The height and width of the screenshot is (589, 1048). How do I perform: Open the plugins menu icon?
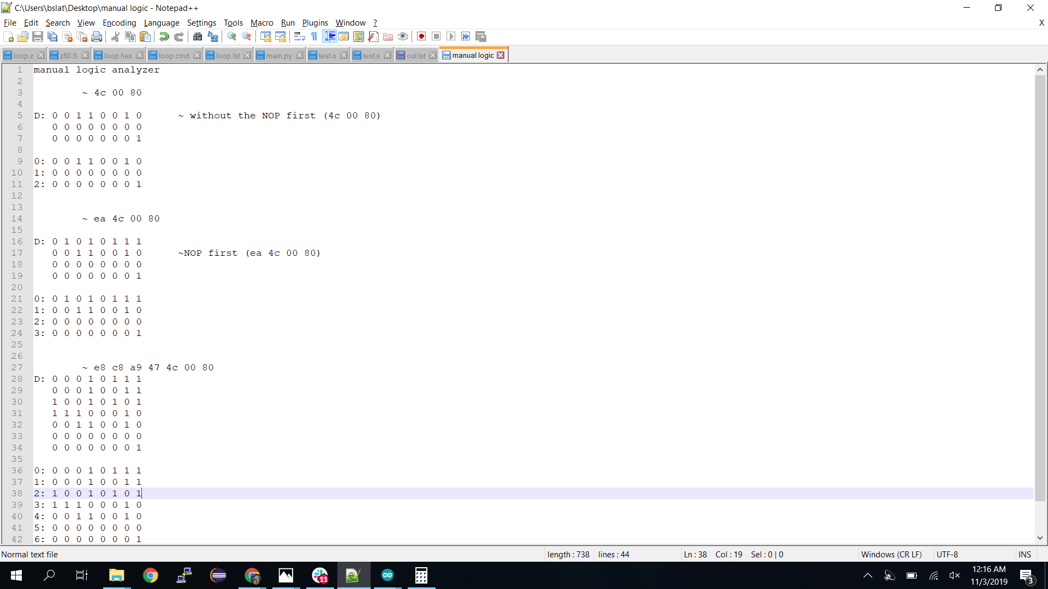tap(314, 22)
